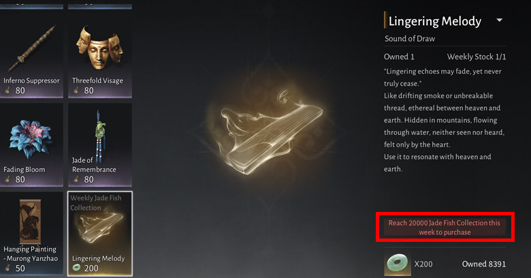Click the price icon under Jade of Remembrance
The image size is (531, 278).
pos(76,179)
